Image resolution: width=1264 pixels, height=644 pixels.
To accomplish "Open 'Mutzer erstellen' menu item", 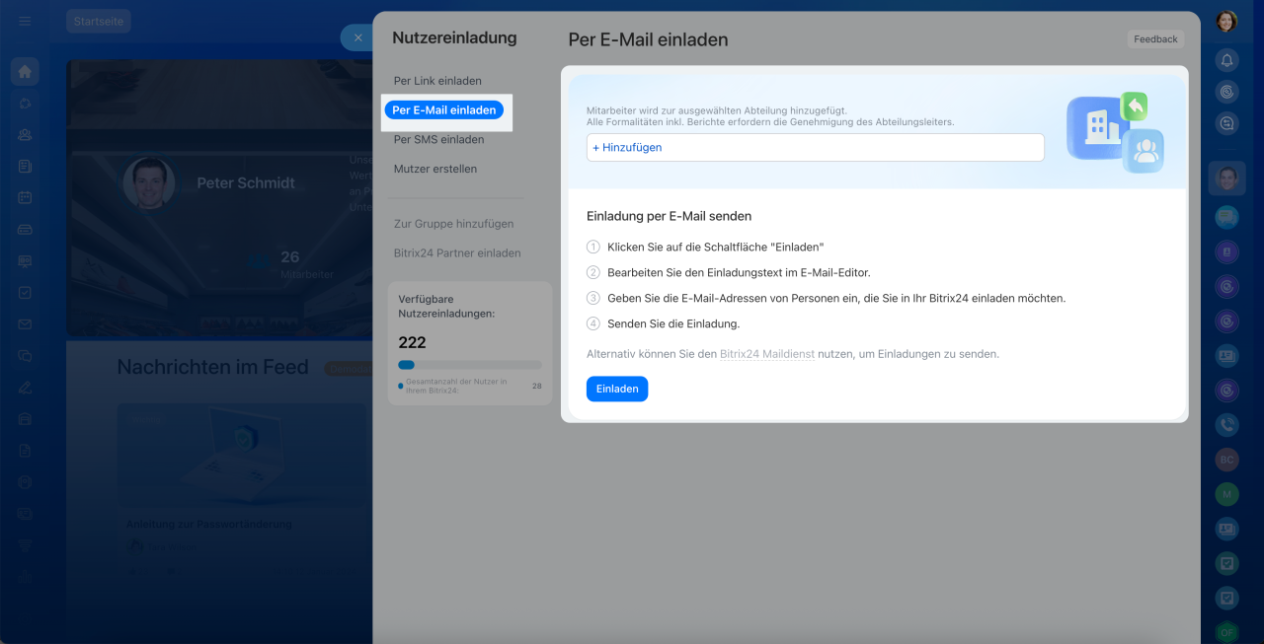I will 435,170.
